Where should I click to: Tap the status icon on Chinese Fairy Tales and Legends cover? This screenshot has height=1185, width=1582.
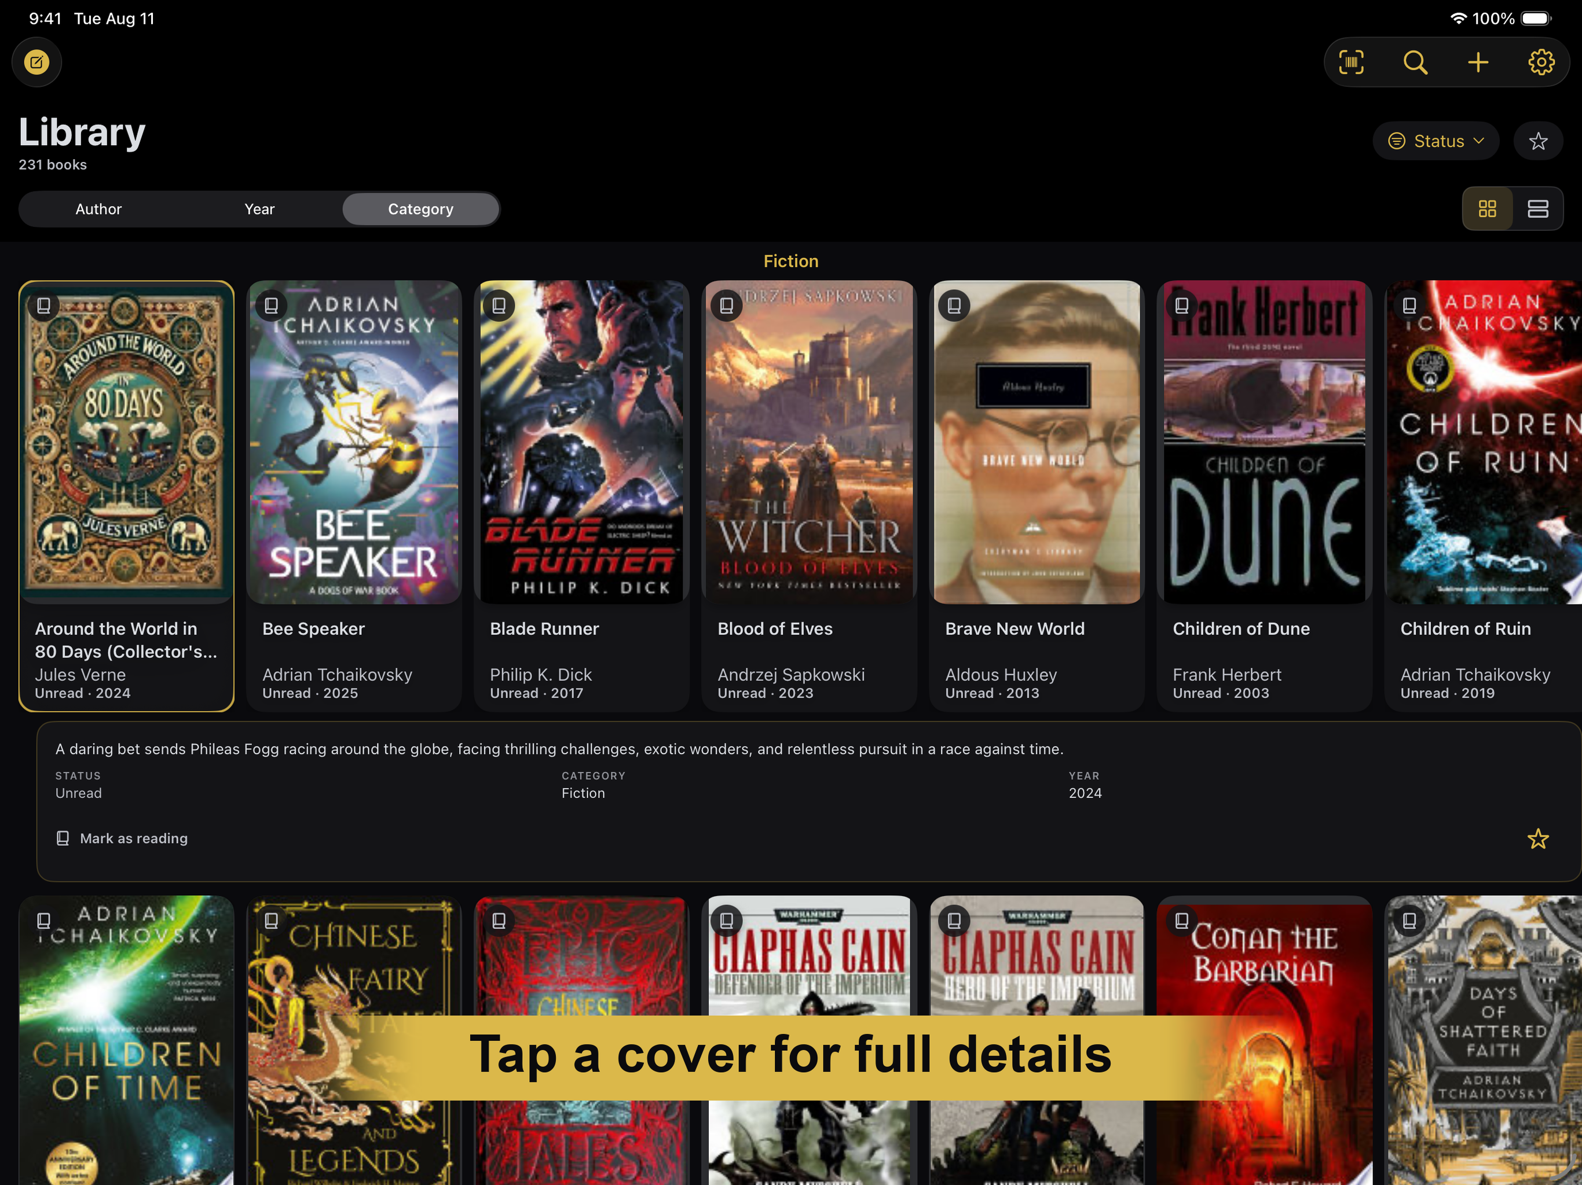[x=271, y=920]
